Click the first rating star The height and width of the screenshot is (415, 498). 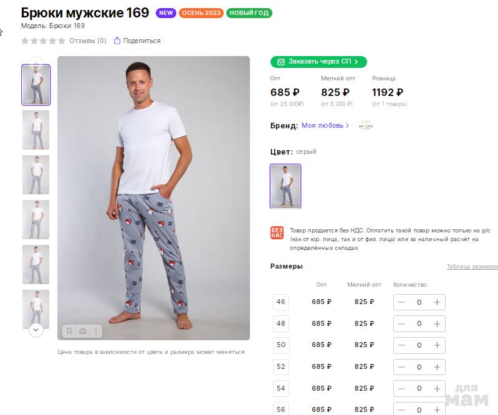coord(25,41)
